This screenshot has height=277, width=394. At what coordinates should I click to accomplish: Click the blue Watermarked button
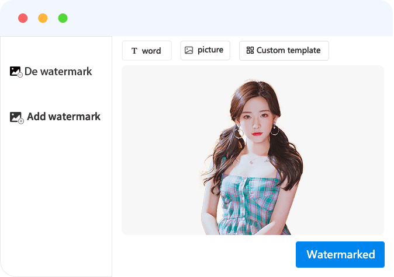(x=340, y=254)
